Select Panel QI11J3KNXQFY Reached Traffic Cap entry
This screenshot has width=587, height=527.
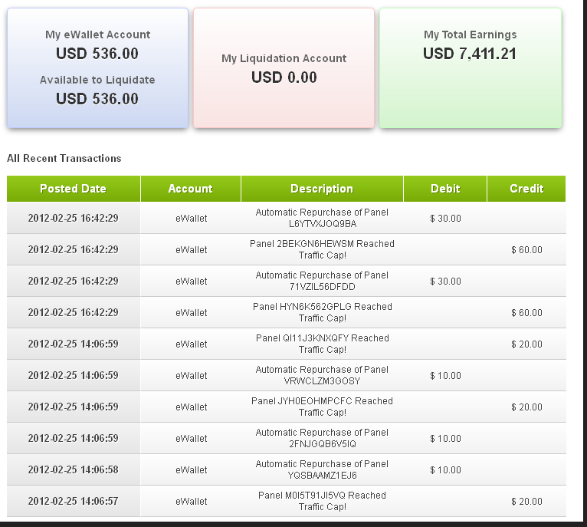tap(322, 344)
